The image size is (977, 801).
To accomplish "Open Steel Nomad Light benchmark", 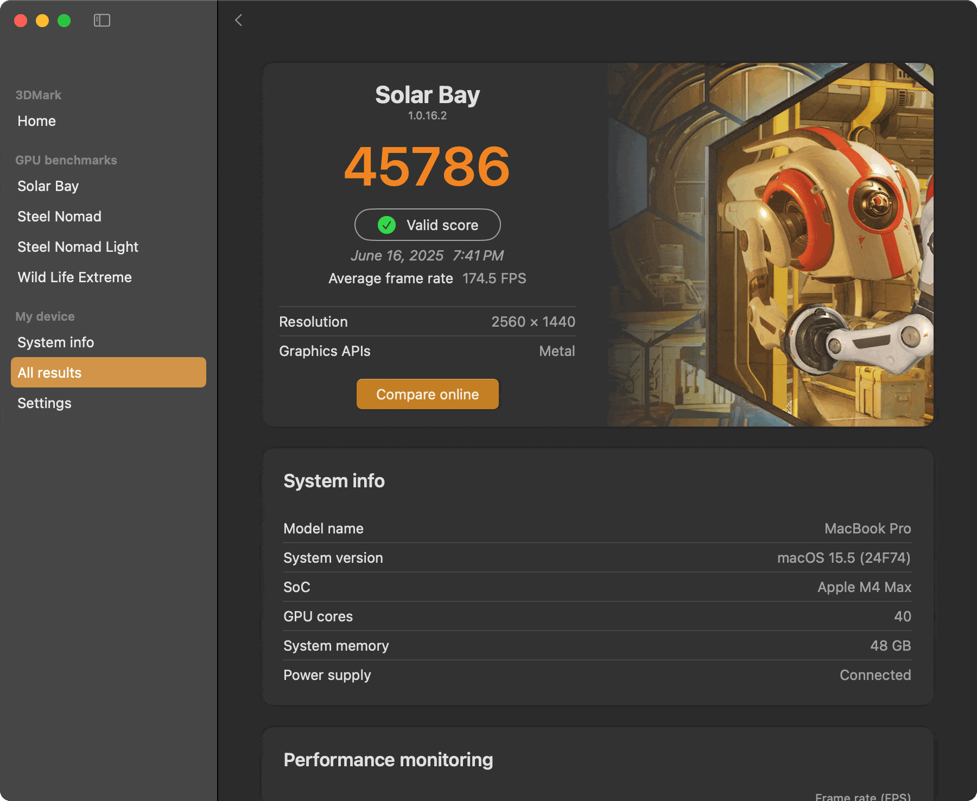I will tap(78, 246).
